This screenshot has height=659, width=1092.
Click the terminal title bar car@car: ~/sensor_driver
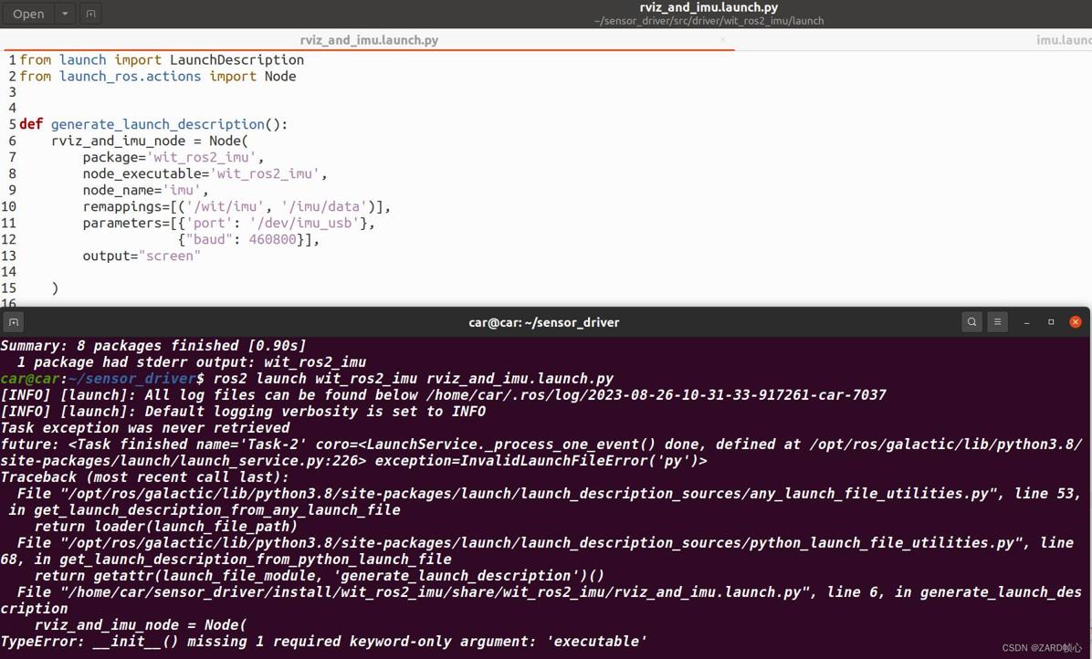(543, 322)
